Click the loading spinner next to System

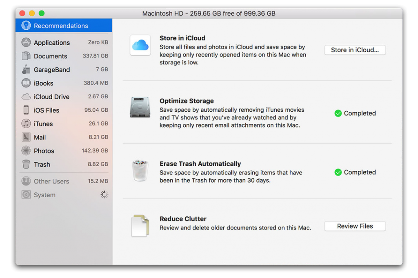pyautogui.click(x=104, y=195)
